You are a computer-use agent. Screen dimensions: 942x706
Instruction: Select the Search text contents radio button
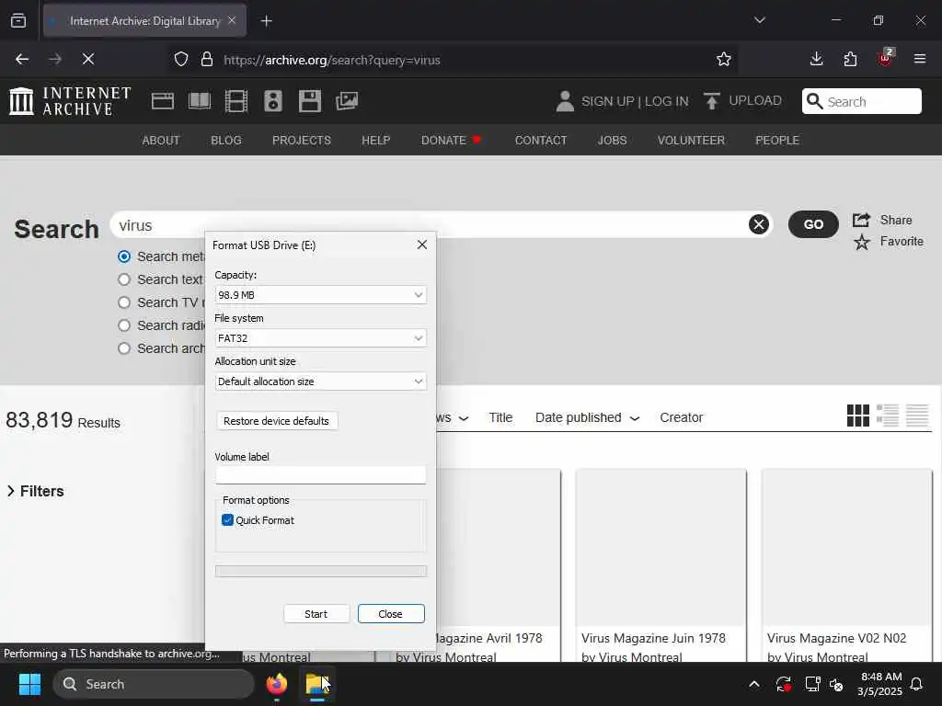click(124, 279)
